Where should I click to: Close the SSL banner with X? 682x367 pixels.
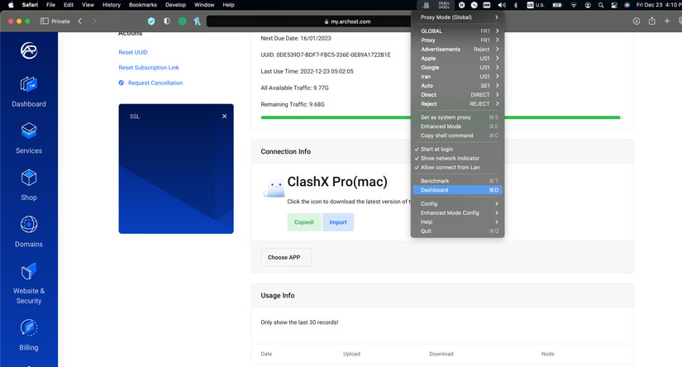(x=224, y=116)
